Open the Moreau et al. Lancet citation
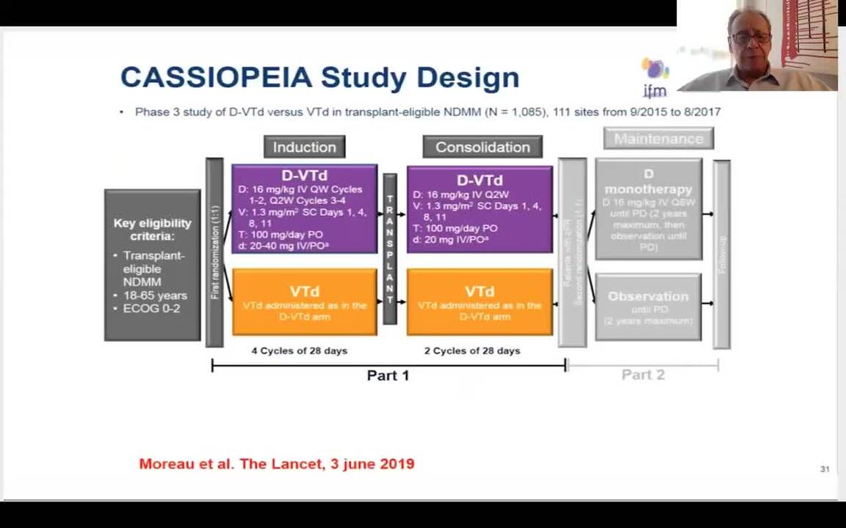This screenshot has width=846, height=528. click(x=277, y=463)
